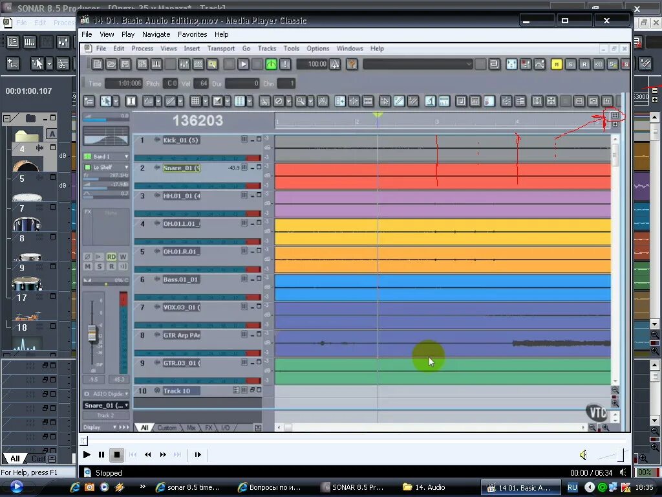Open the Select tool options dropdown arrow

coord(116,101)
